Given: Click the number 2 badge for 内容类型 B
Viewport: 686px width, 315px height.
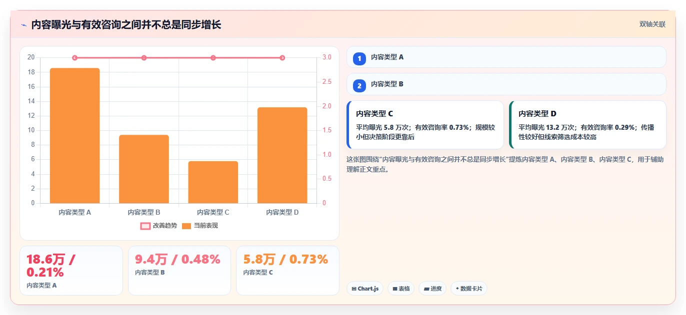Looking at the screenshot, I should tap(359, 85).
